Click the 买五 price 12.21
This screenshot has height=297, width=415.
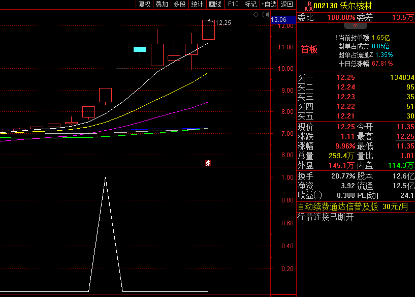point(345,116)
